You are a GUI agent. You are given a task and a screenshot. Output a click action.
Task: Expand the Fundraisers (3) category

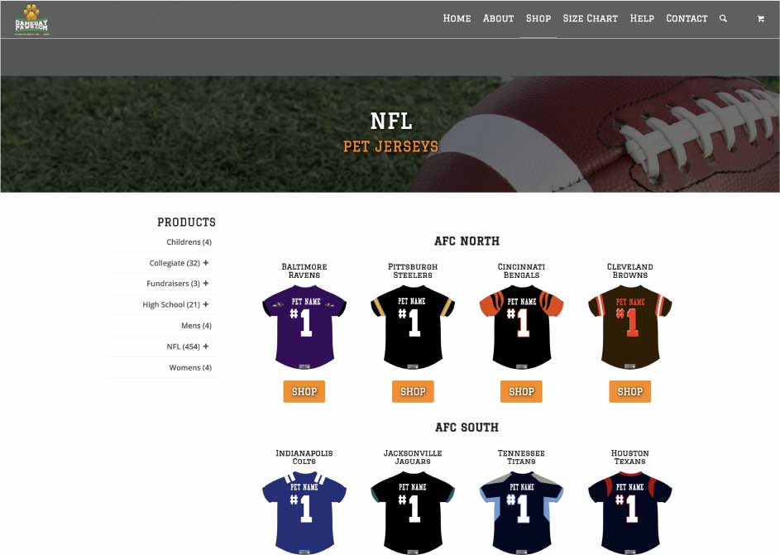click(x=205, y=283)
